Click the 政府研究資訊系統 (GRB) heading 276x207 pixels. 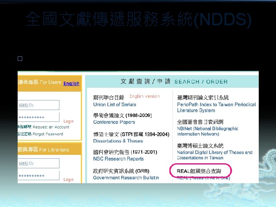point(121,171)
